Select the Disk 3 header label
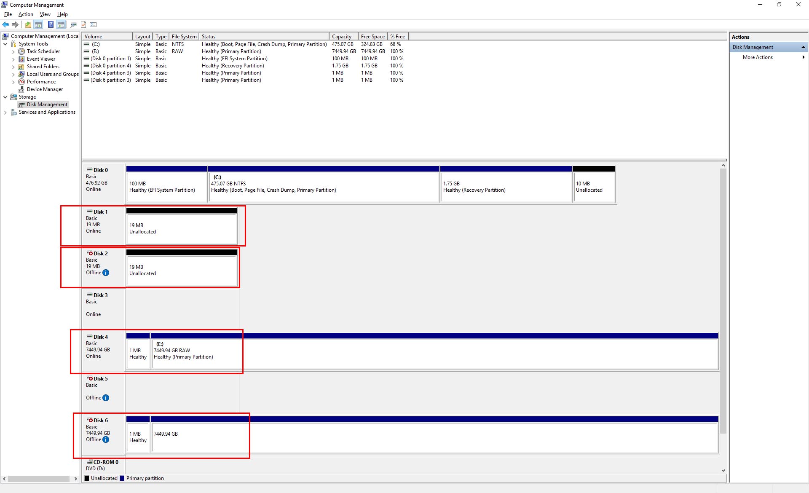The image size is (809, 493). click(104, 309)
